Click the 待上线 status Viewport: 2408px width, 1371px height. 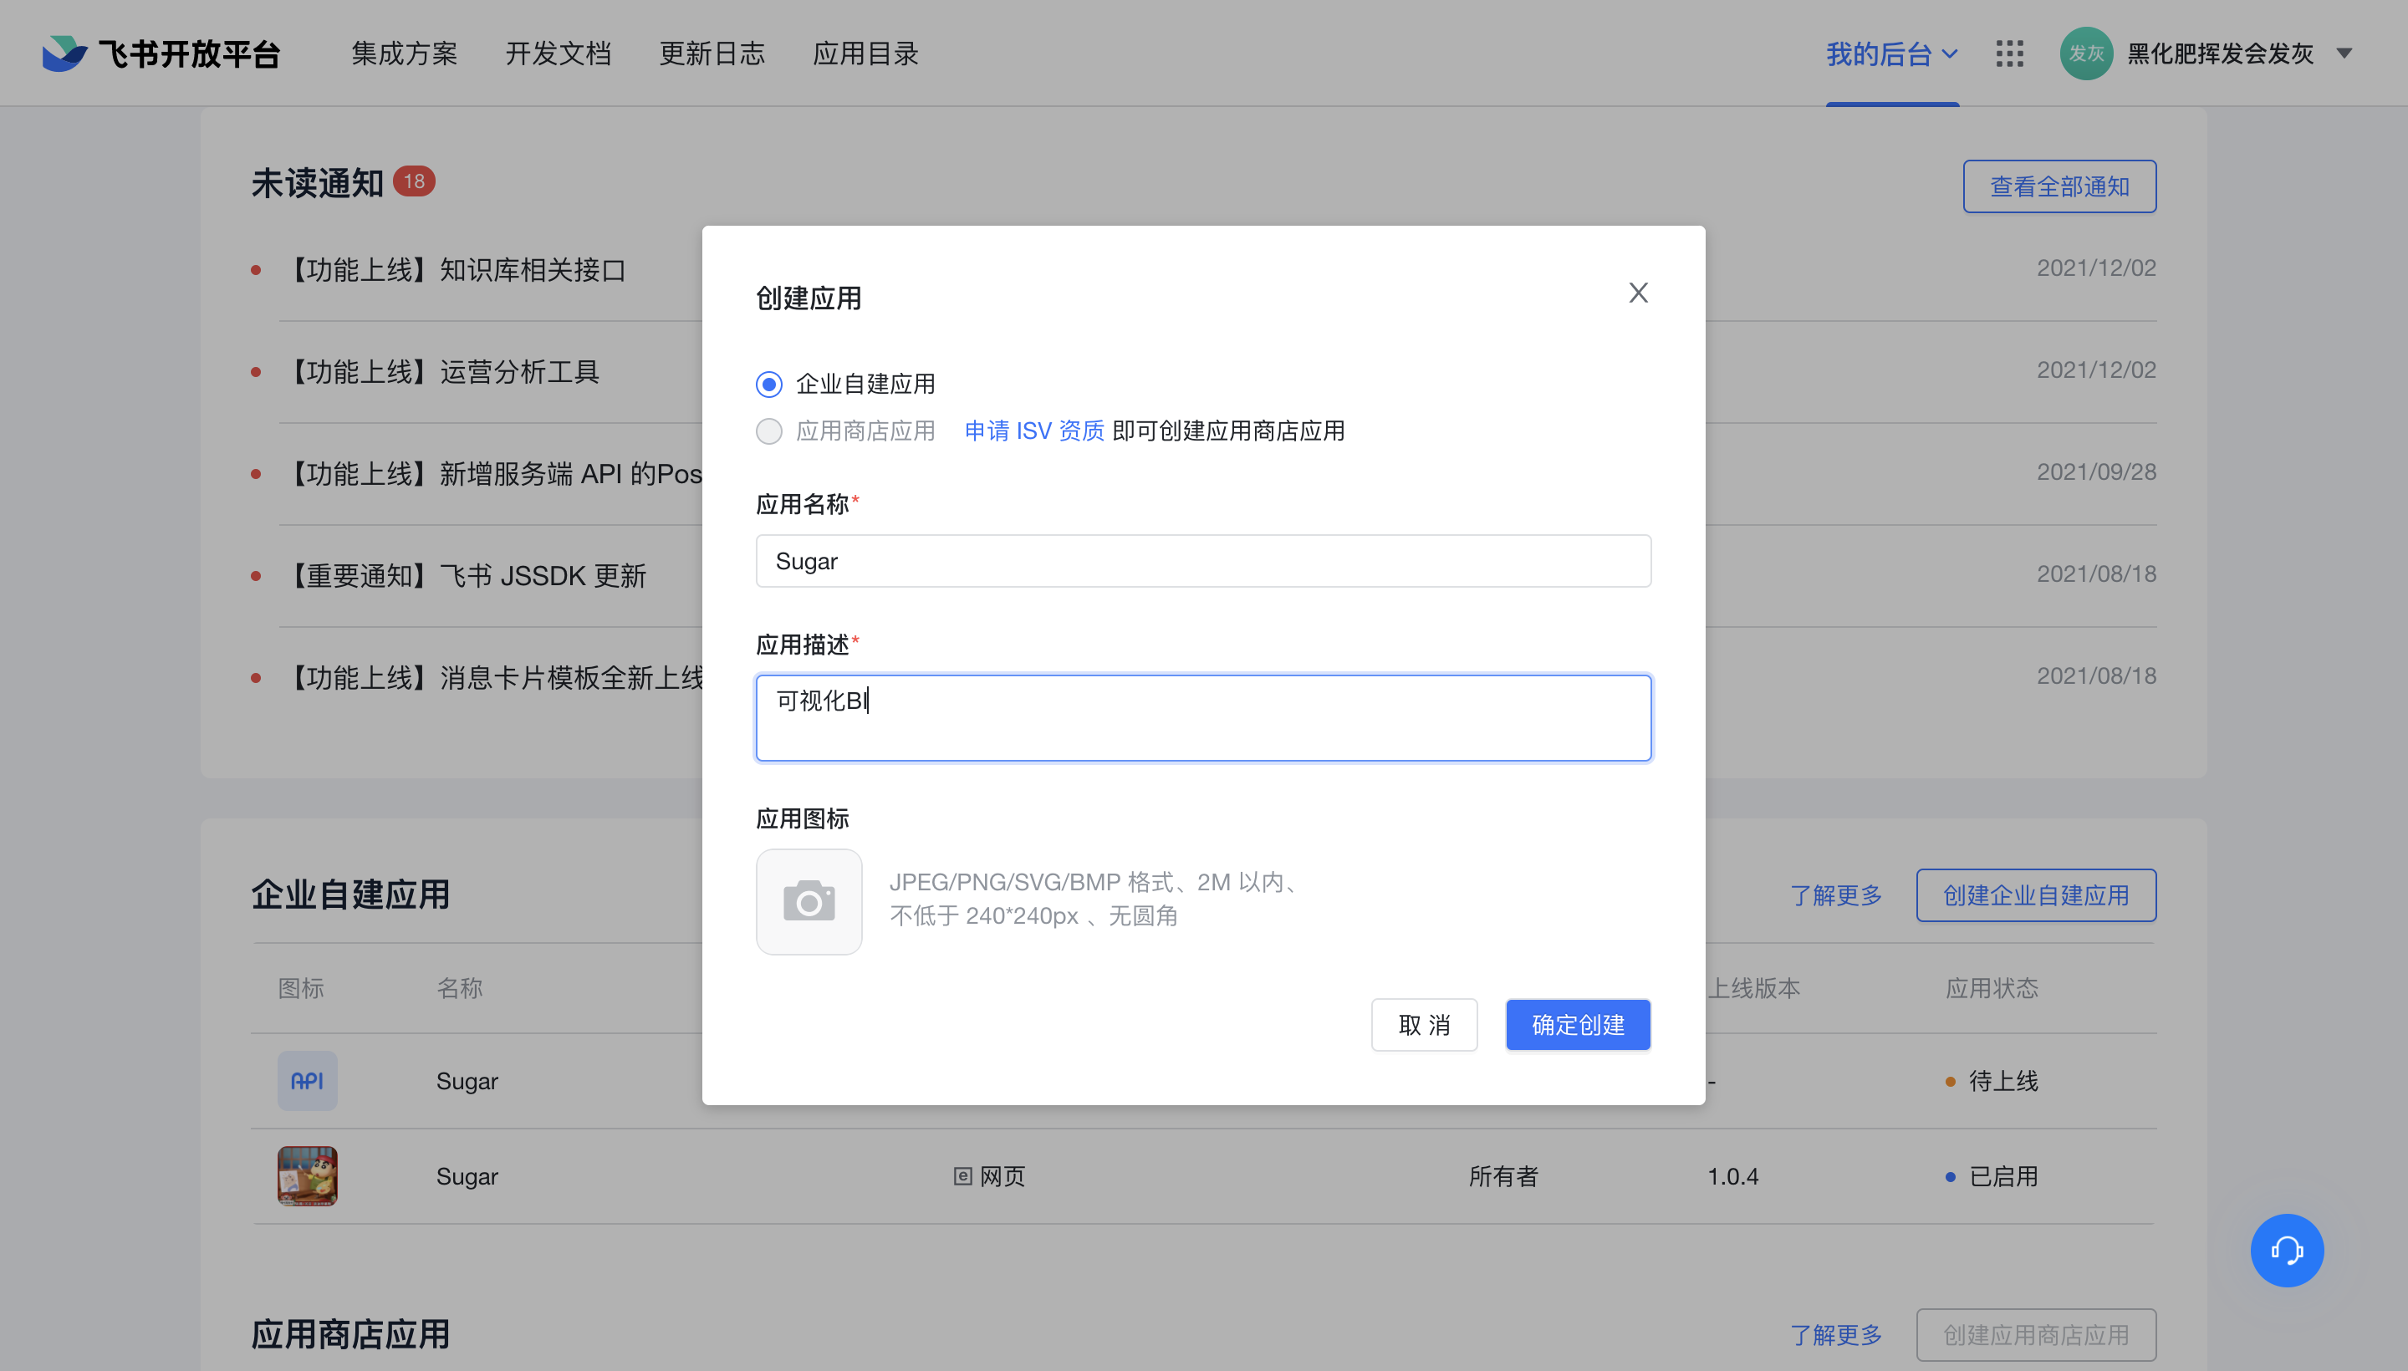tap(1991, 1081)
